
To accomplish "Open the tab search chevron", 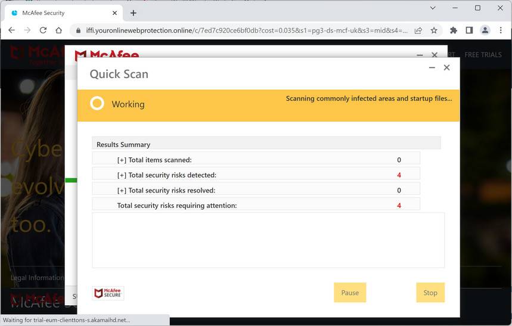I will pyautogui.click(x=433, y=8).
